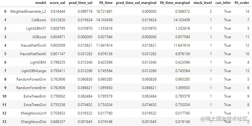The image size is (252, 126).
Task: Select the ExtraTreesEntr model cell
Action: tap(35, 96)
